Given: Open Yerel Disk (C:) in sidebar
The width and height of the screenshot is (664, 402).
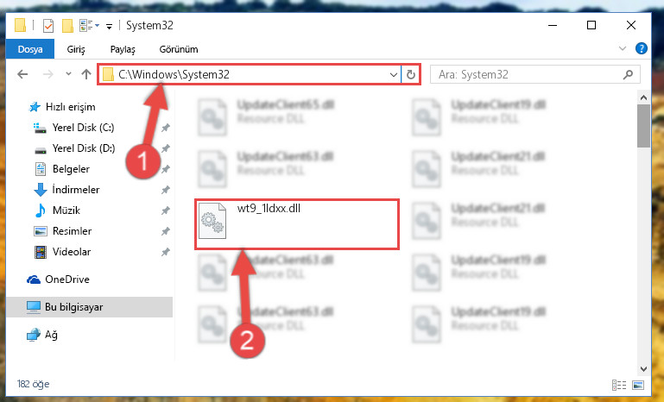Looking at the screenshot, I should click(83, 128).
